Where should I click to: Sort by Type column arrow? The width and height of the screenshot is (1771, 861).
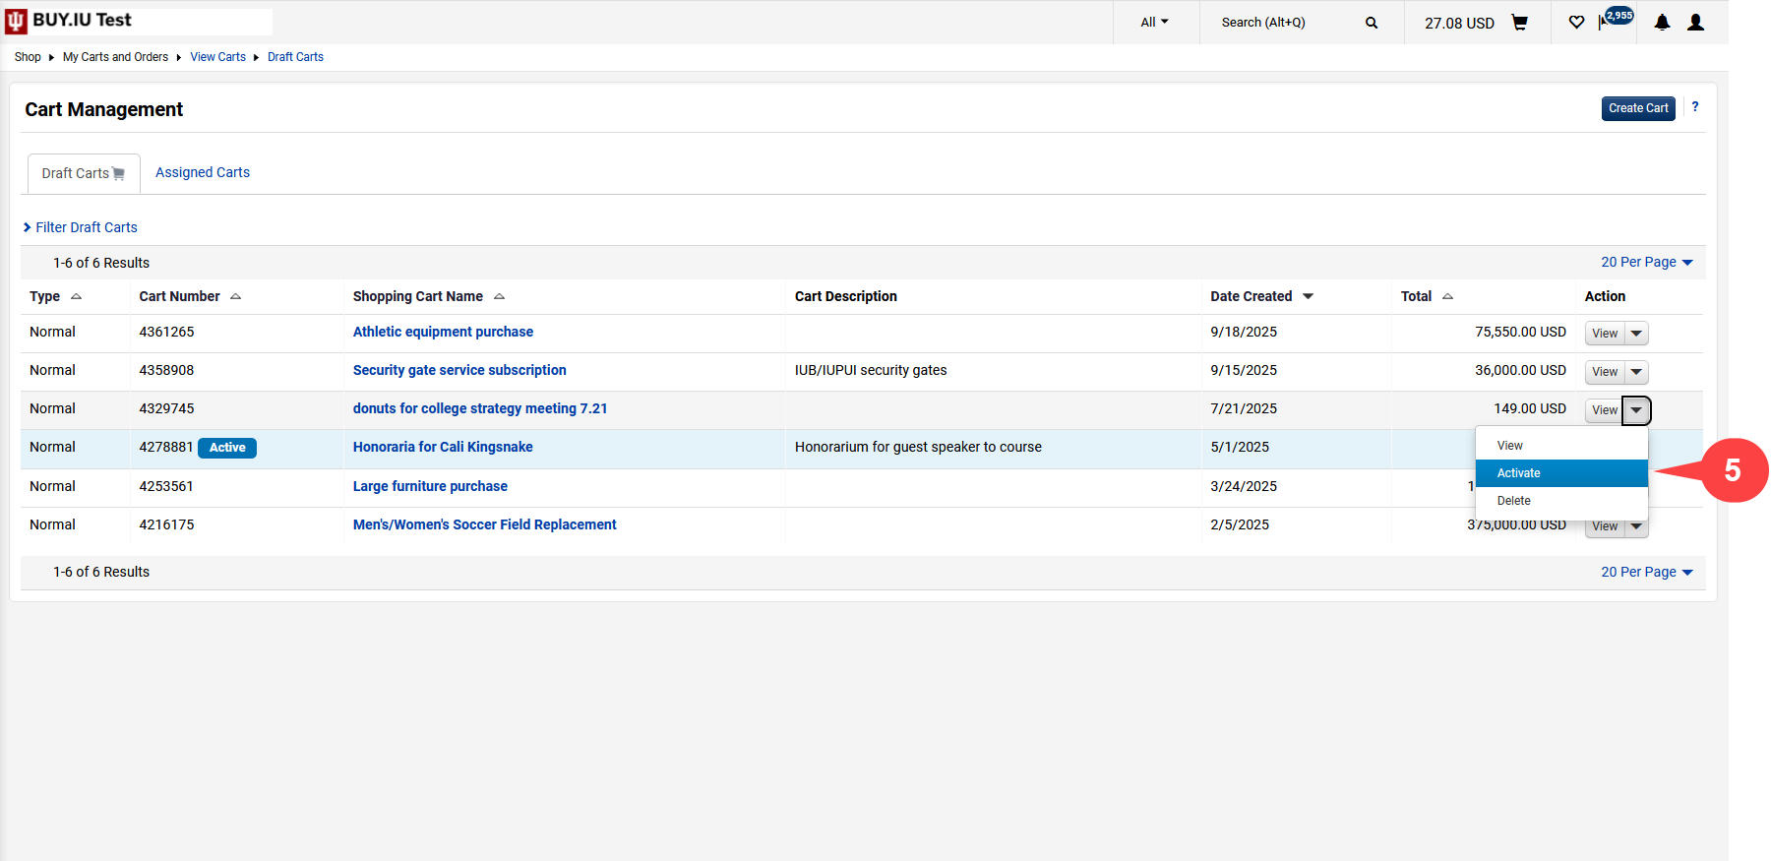point(76,296)
